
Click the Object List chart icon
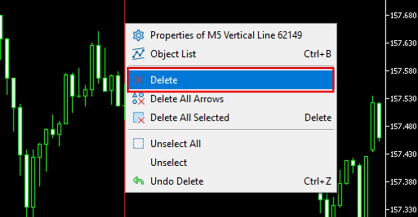pos(138,54)
